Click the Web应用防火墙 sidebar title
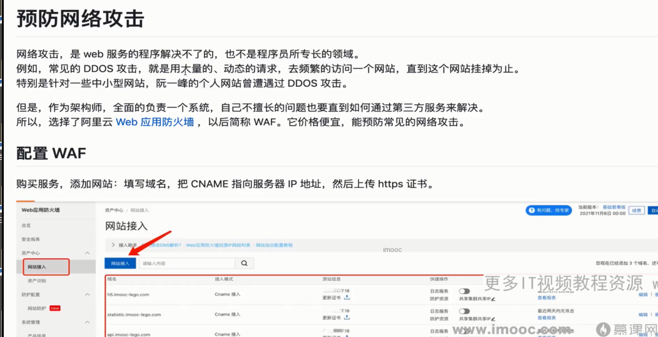Image resolution: width=658 pixels, height=337 pixels. [40, 210]
